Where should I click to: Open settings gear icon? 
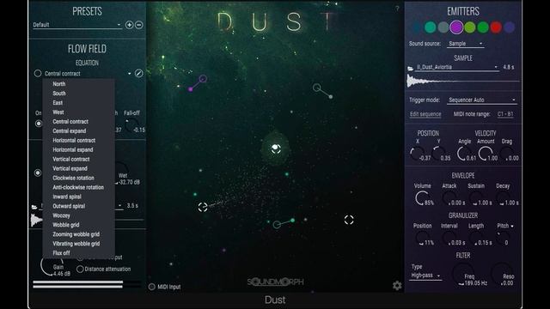(x=397, y=286)
